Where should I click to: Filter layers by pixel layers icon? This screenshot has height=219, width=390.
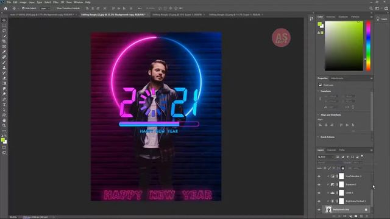[338, 157]
